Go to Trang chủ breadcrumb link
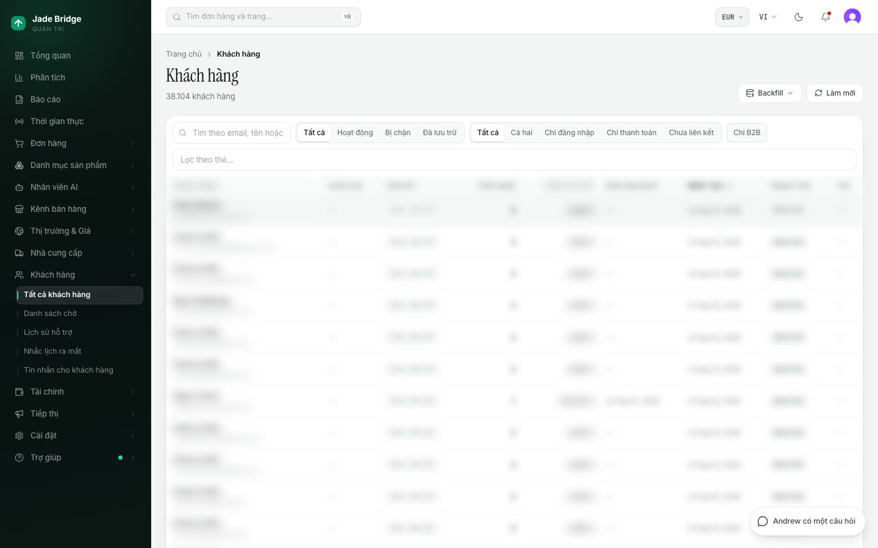878x548 pixels. (x=184, y=54)
